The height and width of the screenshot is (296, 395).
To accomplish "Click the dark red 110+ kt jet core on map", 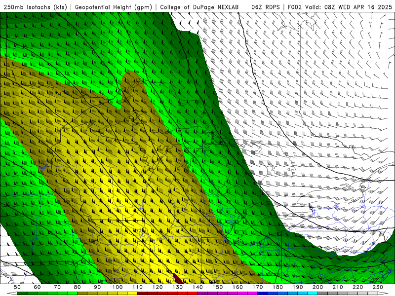I will [178, 279].
